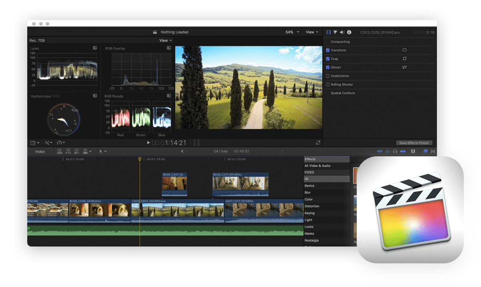
Task: Click the clapperboard icon beside Nothing Loaded
Action: coord(155,32)
